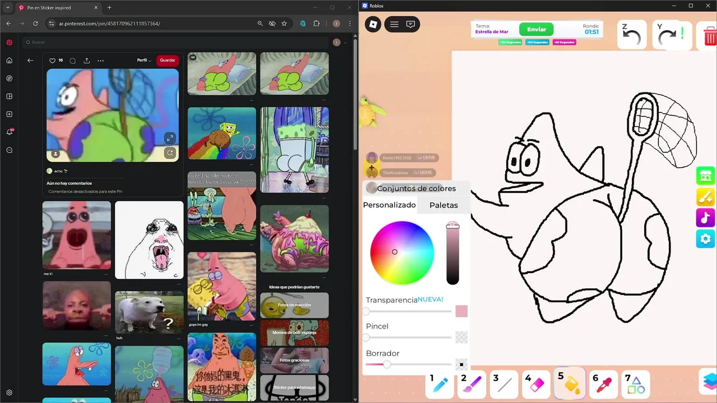Like the pin with heart icon
This screenshot has height=403, width=717.
point(53,60)
